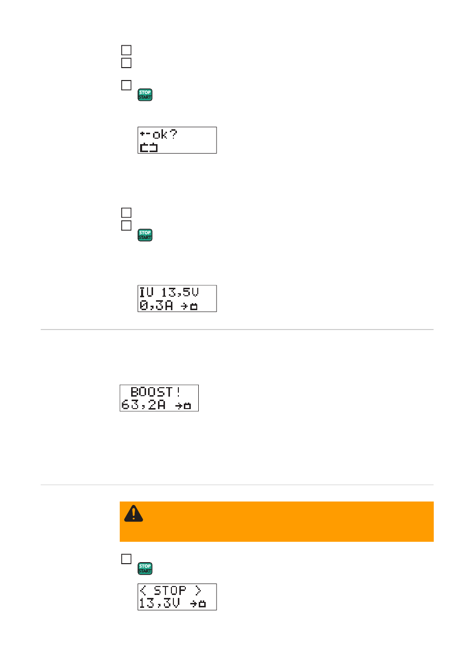Screen dimensions: 474x671
Task: Select the BOOST! text in the display
Action: tap(156, 392)
